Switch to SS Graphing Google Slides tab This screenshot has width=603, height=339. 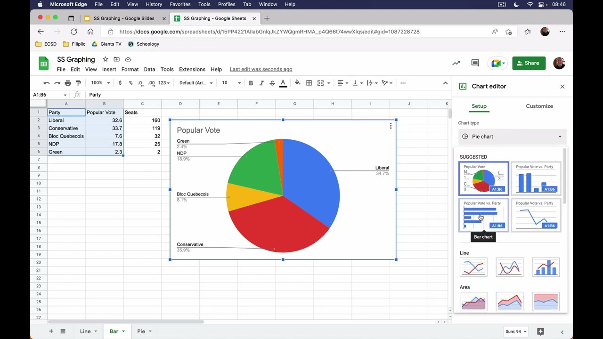[x=124, y=18]
